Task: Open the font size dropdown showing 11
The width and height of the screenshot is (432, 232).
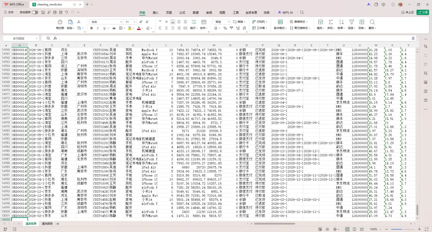Action: [x=134, y=22]
